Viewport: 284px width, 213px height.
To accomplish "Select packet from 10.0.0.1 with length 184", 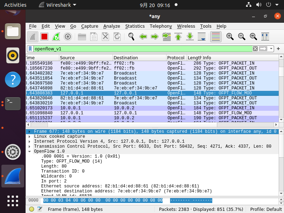I will coord(152,108).
